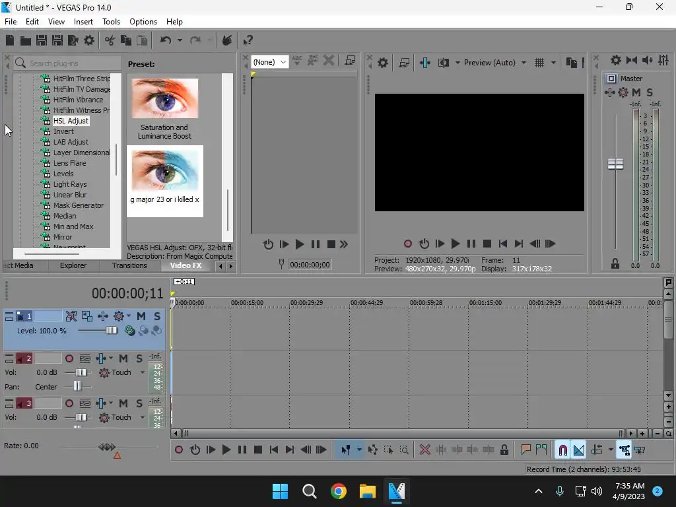Open master bus audio properties gear

(x=616, y=60)
